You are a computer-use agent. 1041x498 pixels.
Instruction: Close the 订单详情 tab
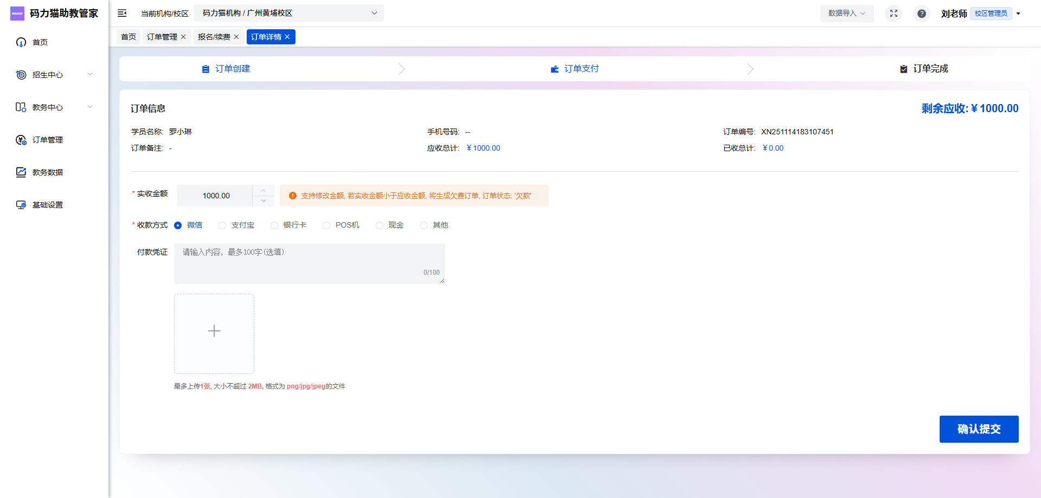[x=287, y=37]
